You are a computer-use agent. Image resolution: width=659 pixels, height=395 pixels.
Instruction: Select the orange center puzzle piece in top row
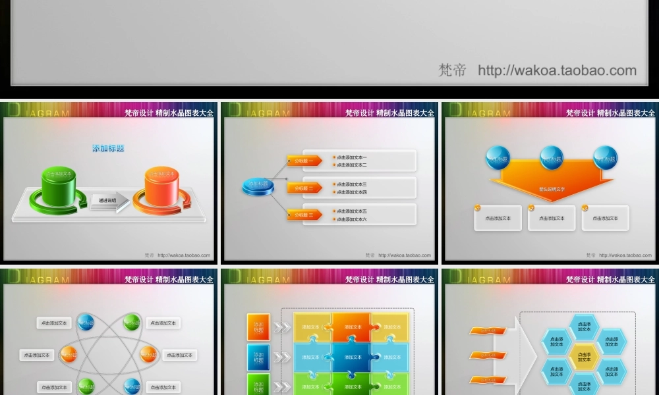[x=351, y=326]
